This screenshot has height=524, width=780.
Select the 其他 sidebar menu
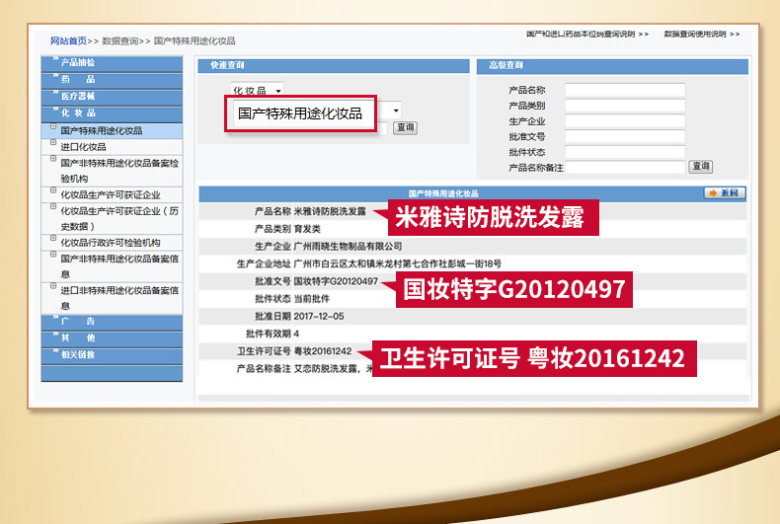(112, 338)
